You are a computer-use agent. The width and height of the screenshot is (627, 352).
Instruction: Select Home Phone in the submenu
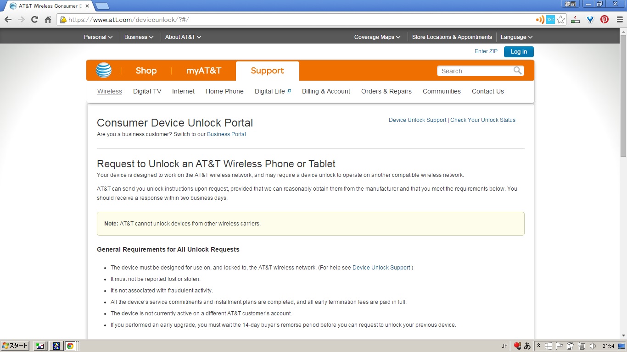point(224,91)
